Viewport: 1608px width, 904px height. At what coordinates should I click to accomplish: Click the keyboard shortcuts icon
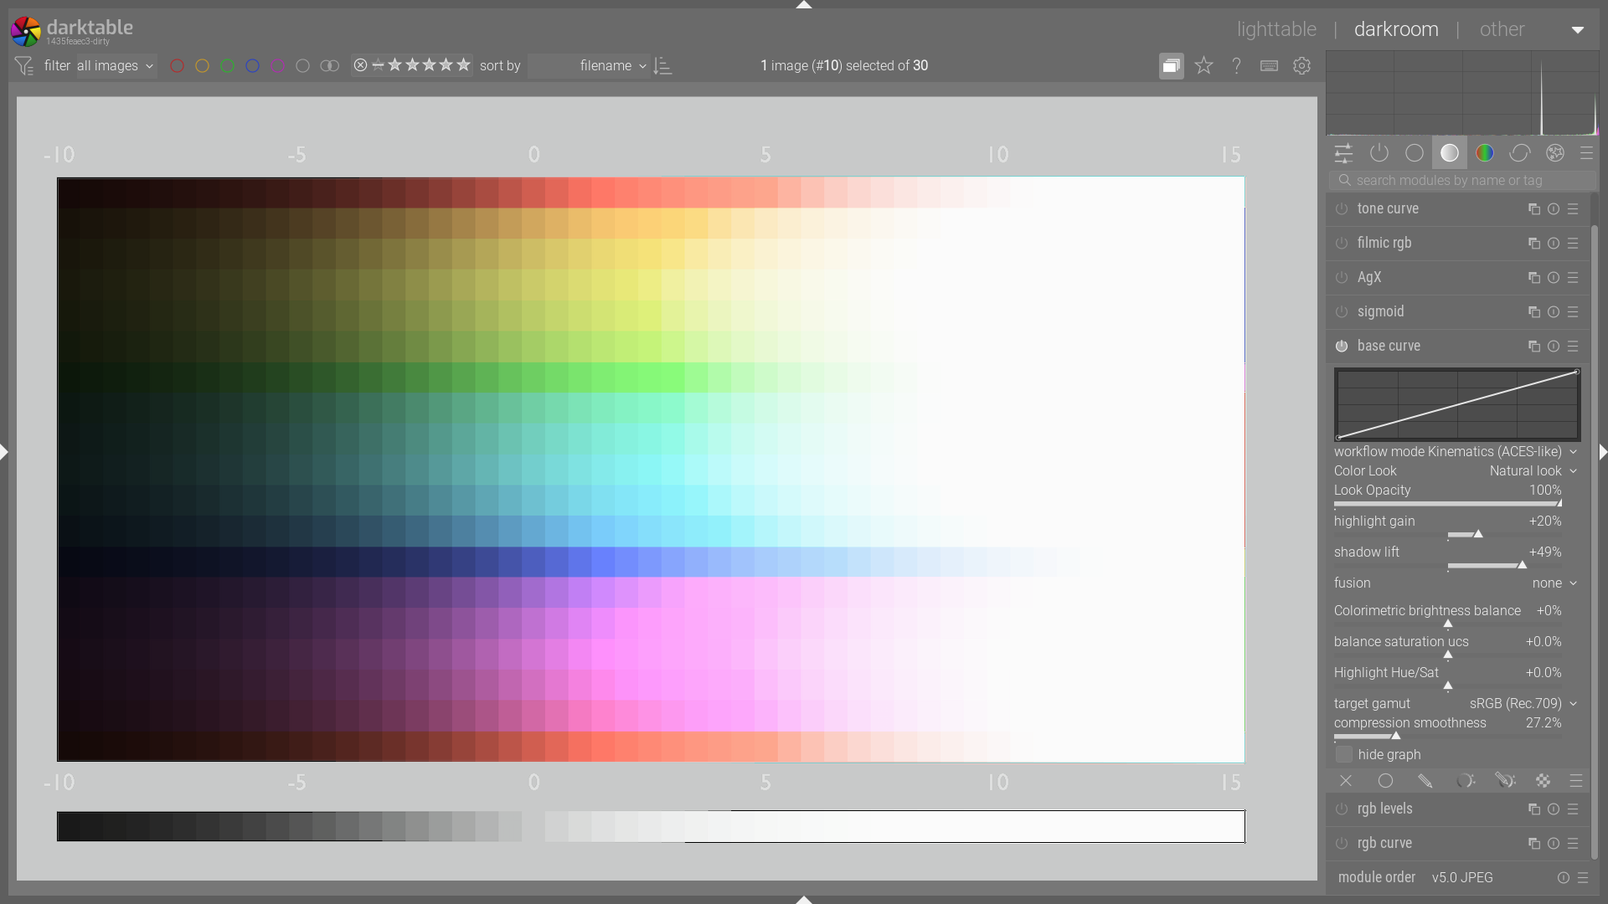coord(1269,65)
